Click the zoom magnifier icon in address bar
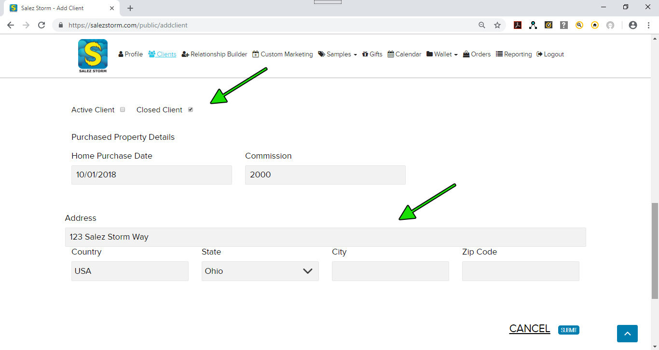659x350 pixels. pos(482,25)
